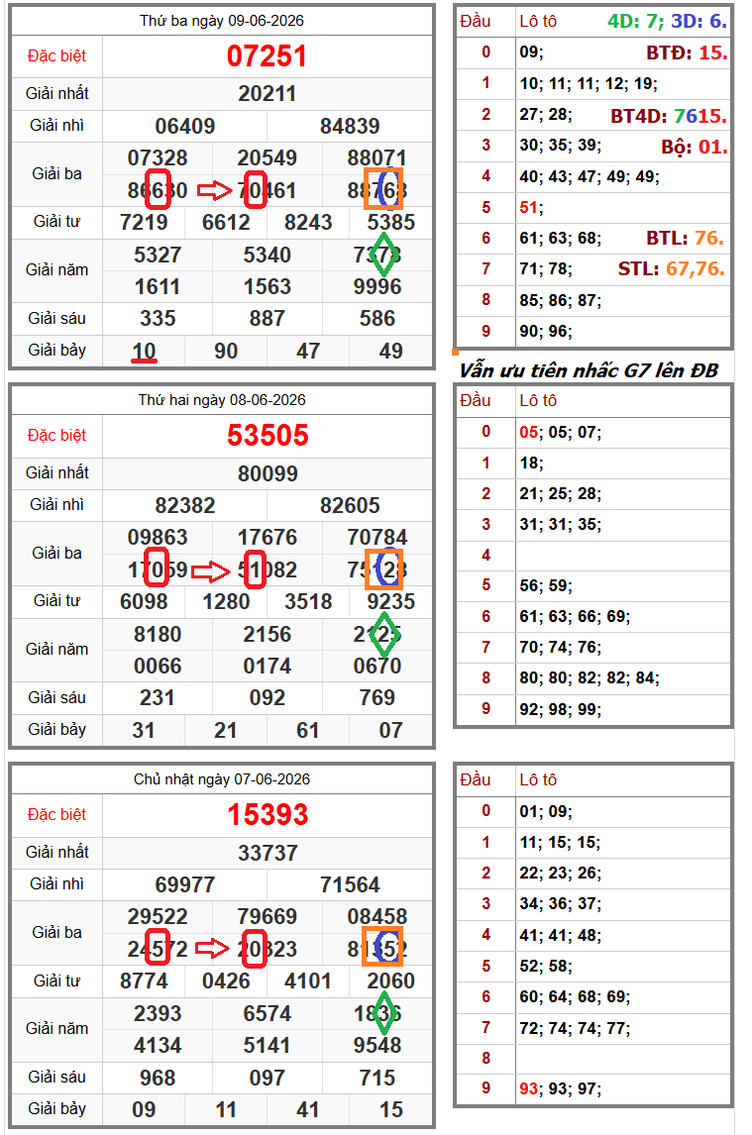The height and width of the screenshot is (1135, 752).
Task: Click sixth prize number 769
Action: point(376,698)
